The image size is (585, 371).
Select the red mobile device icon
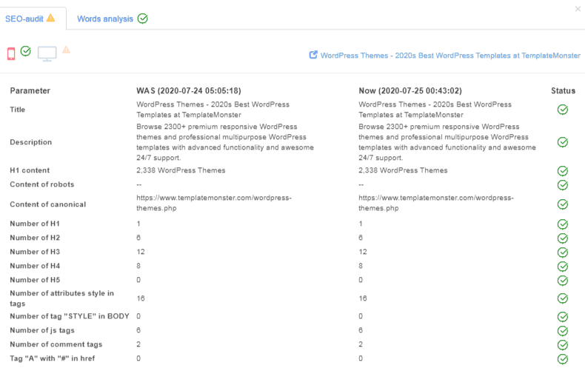point(11,54)
